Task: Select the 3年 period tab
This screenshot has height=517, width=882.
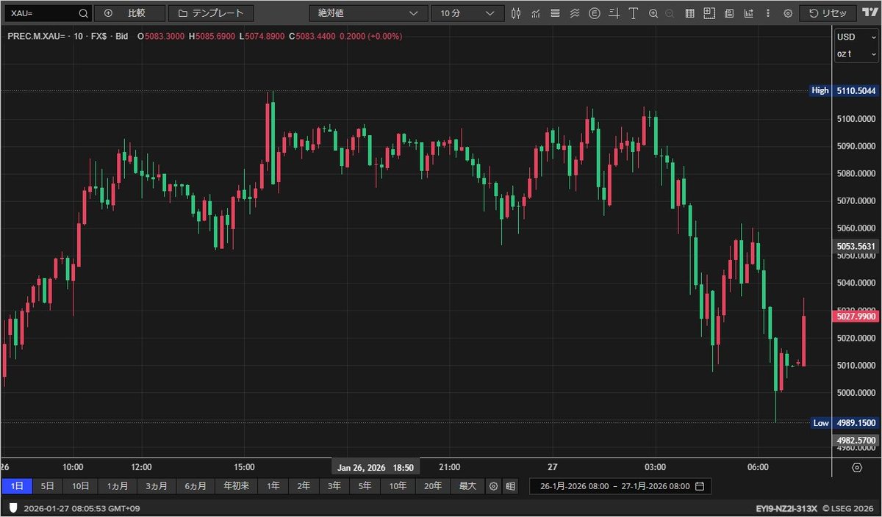Action: click(334, 486)
